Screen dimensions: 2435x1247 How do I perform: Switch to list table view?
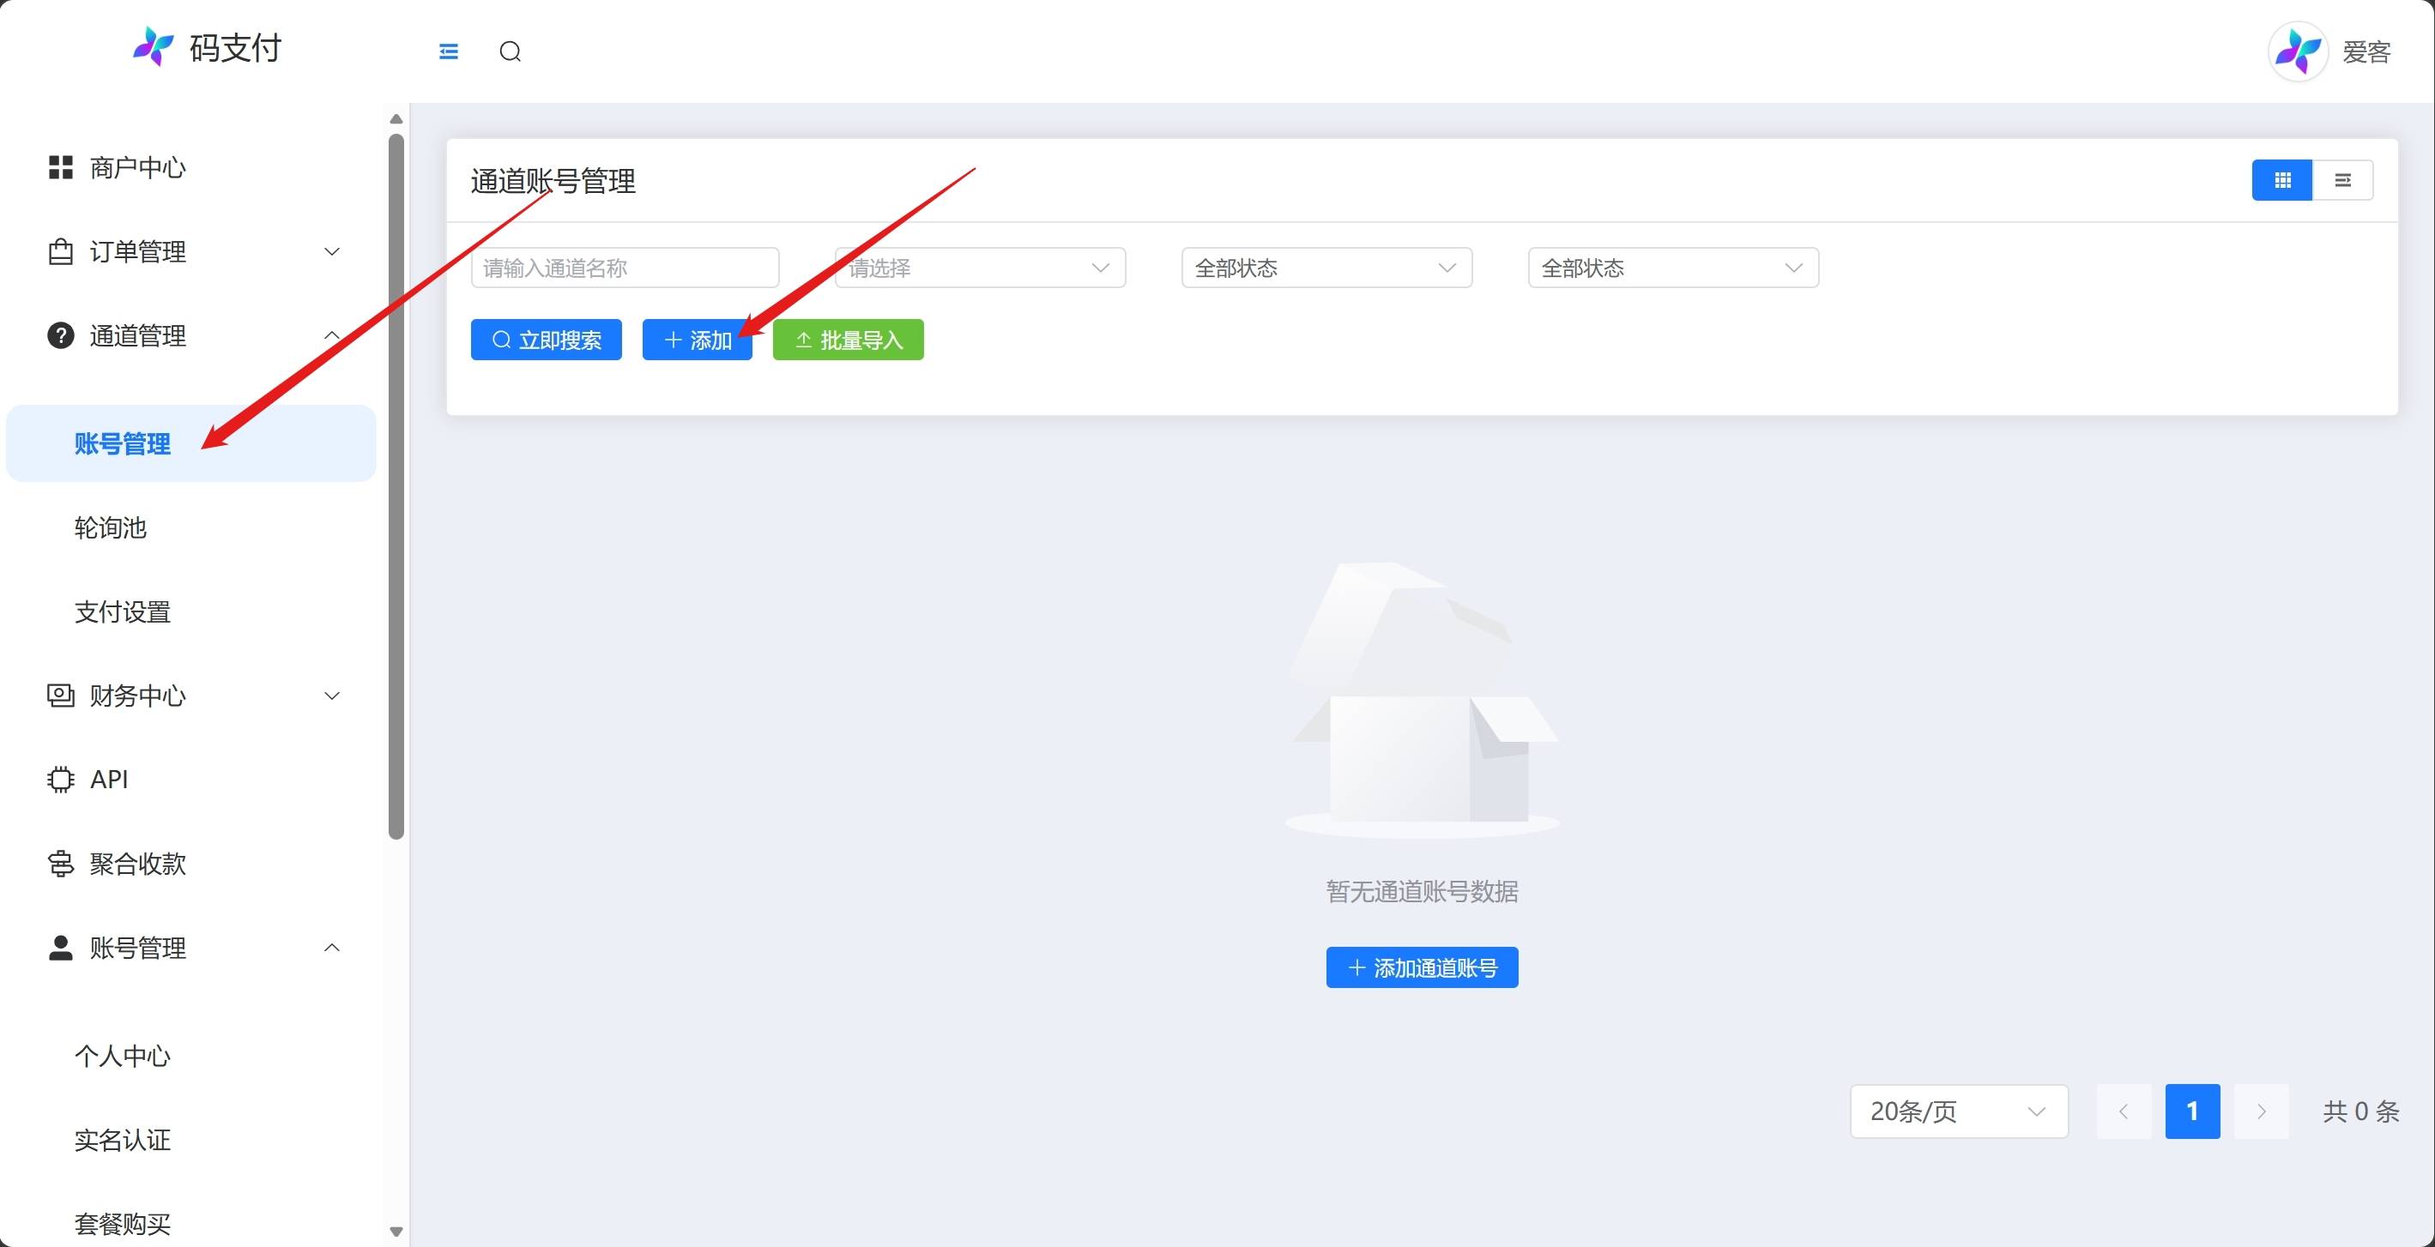point(2342,180)
